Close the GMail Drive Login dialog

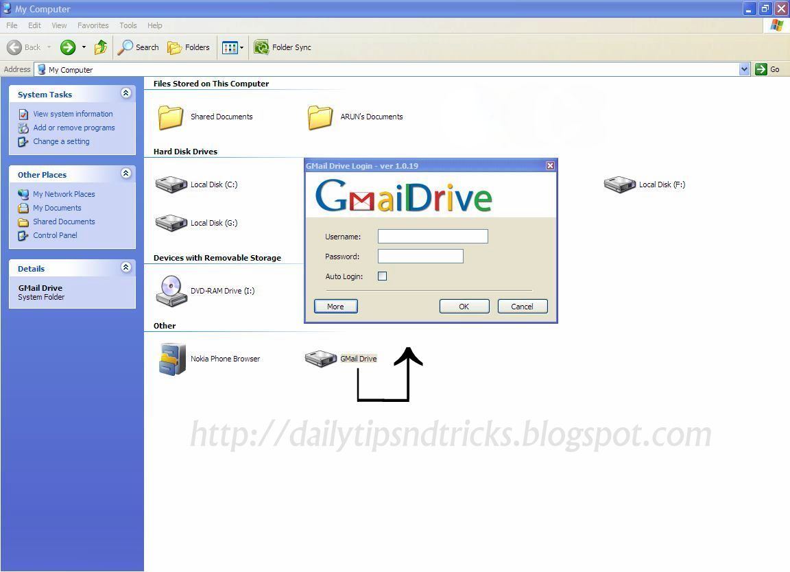coord(550,165)
